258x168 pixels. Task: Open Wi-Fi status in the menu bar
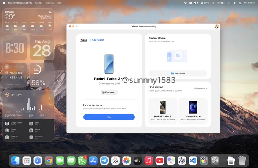[229, 3]
